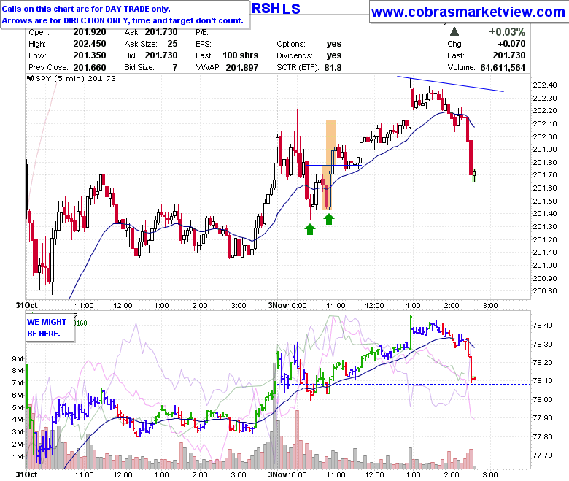
Task: Click the 201.00 price axis label
Action: (545, 266)
